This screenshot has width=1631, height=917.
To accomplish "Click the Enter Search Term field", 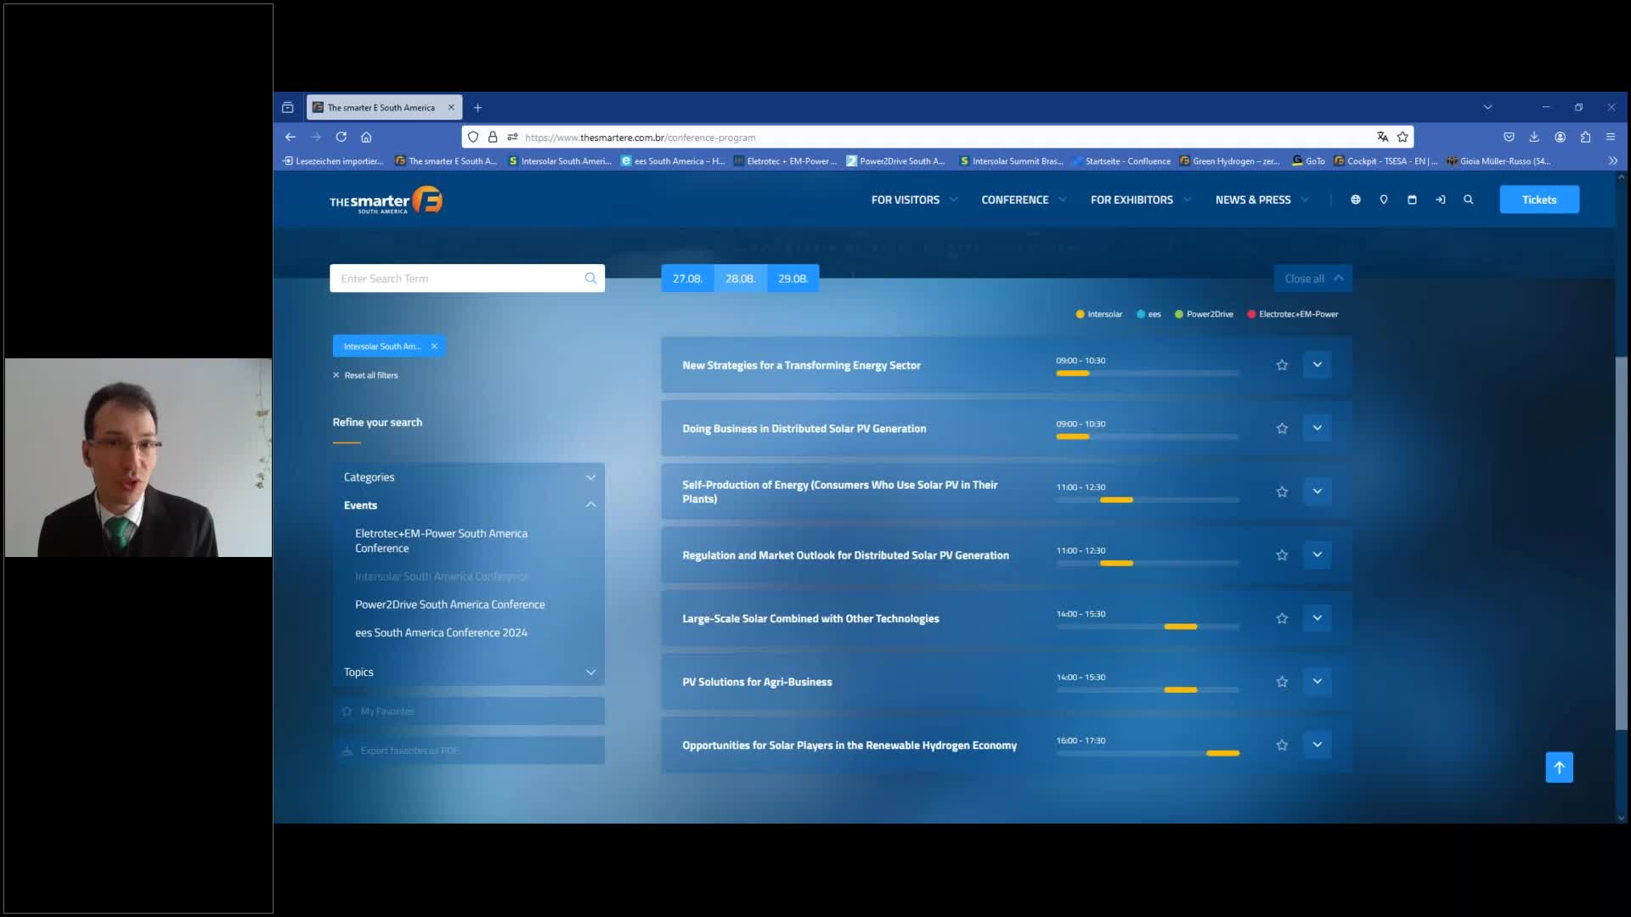I will pos(459,278).
